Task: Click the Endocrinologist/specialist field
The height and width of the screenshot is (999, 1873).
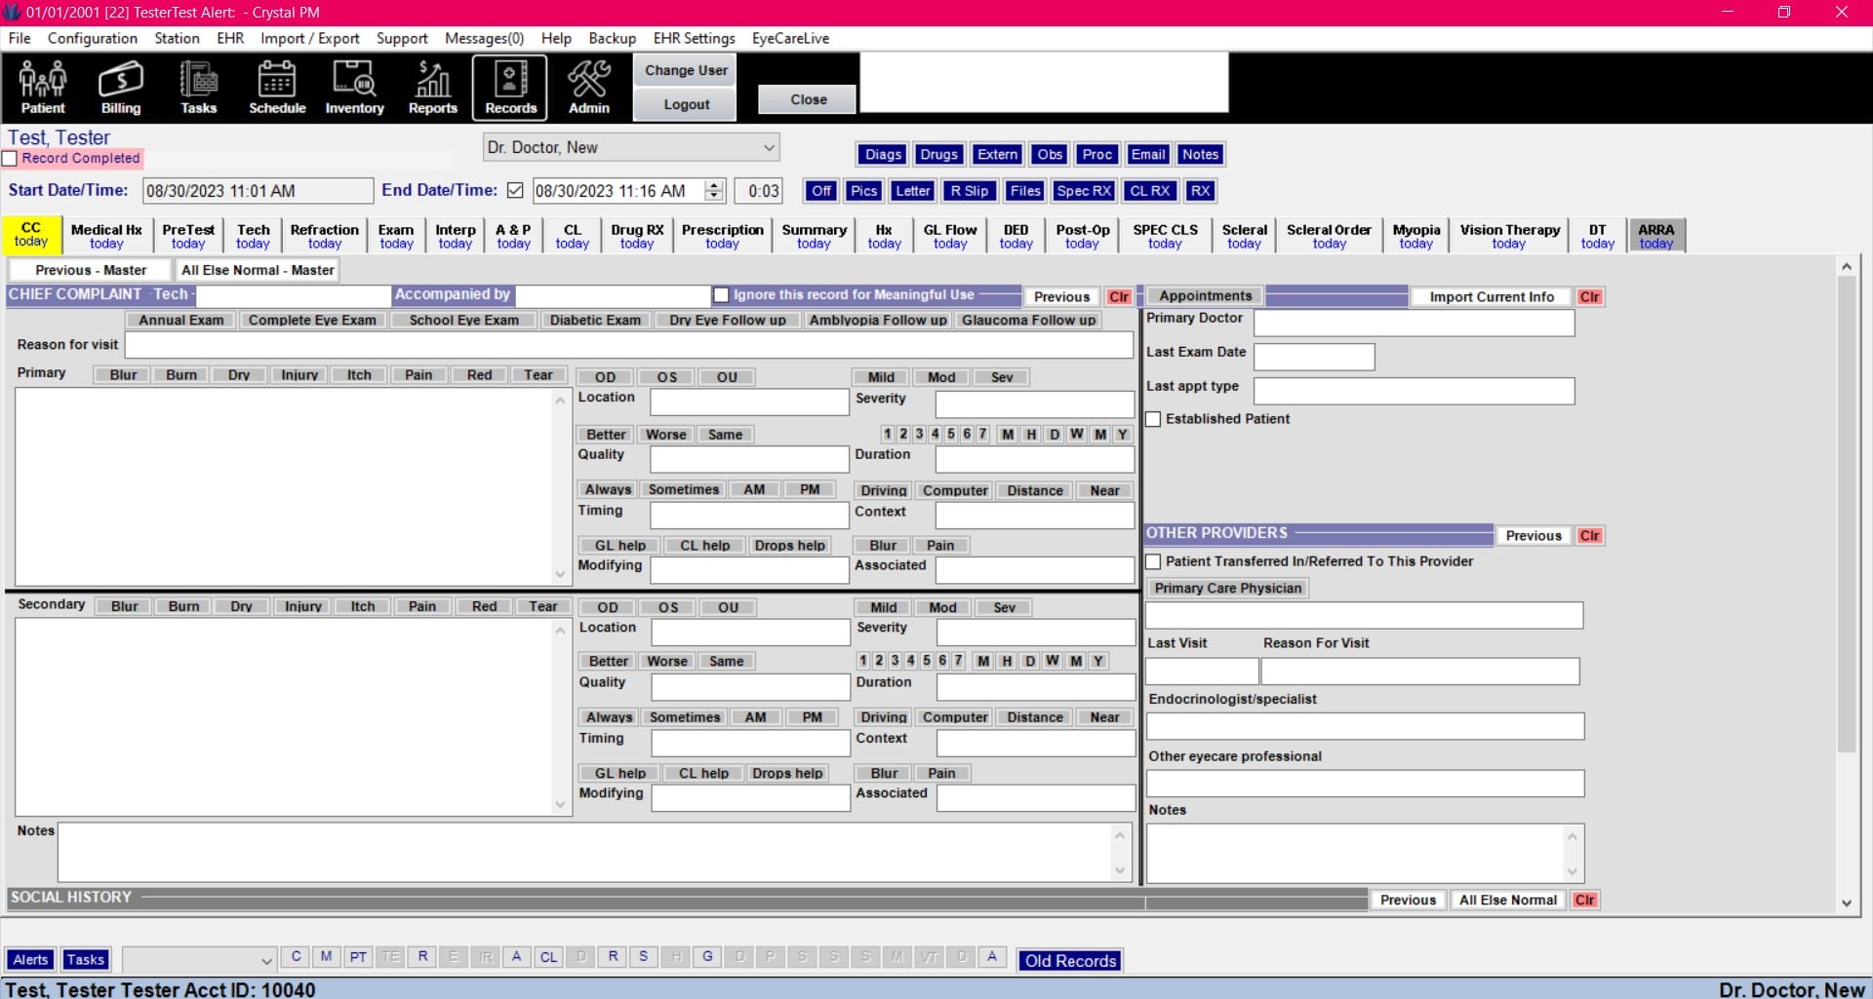Action: tap(1365, 726)
